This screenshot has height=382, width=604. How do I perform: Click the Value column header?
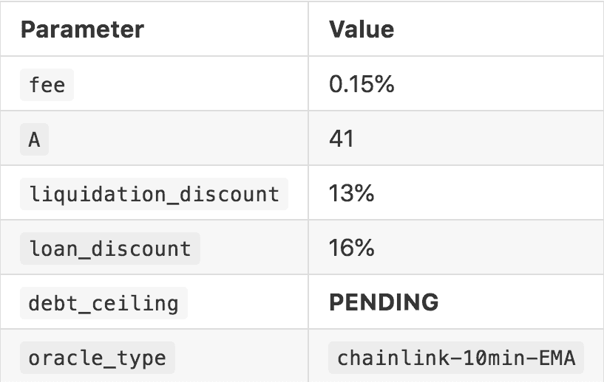coord(362,29)
